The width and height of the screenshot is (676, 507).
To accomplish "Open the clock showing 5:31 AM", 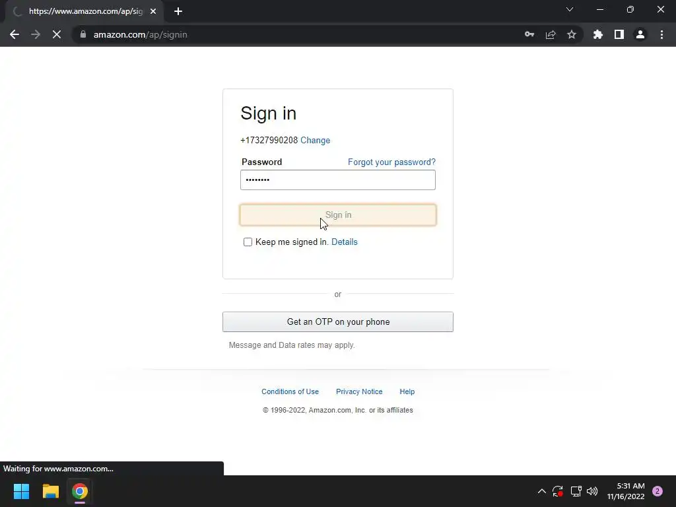I will (626, 491).
